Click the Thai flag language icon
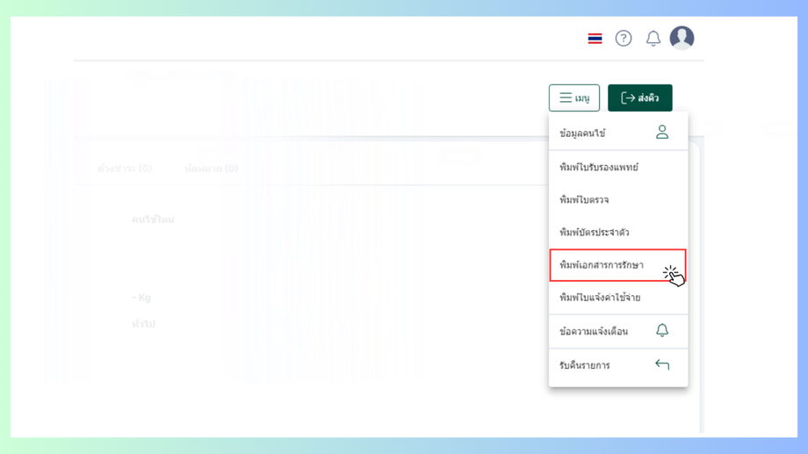Image resolution: width=808 pixels, height=454 pixels. [x=595, y=39]
